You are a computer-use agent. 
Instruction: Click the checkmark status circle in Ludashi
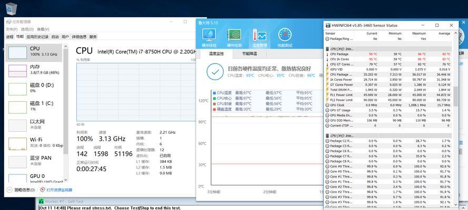click(215, 71)
